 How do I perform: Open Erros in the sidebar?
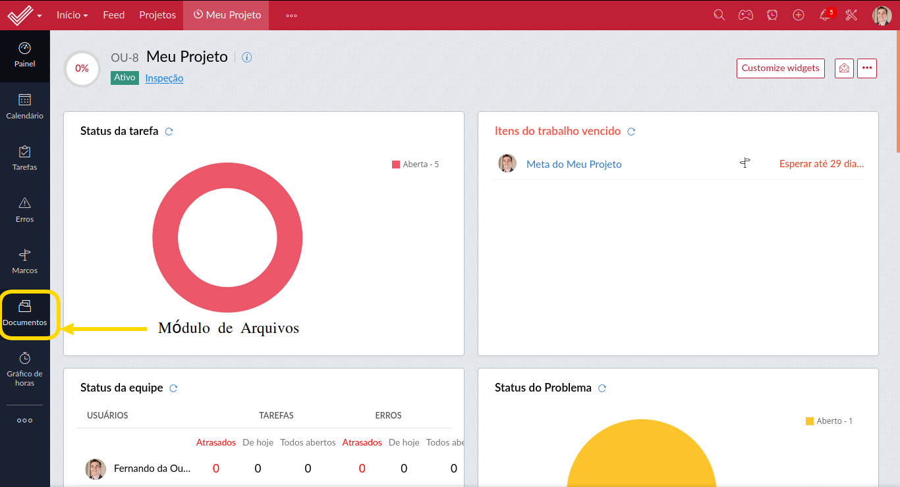pos(25,210)
